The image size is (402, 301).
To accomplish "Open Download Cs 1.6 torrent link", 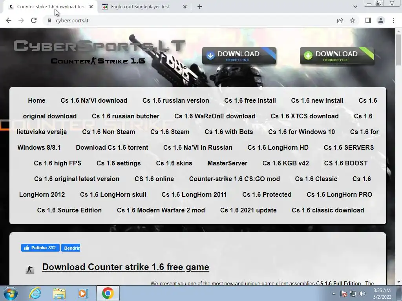I will (x=112, y=148).
